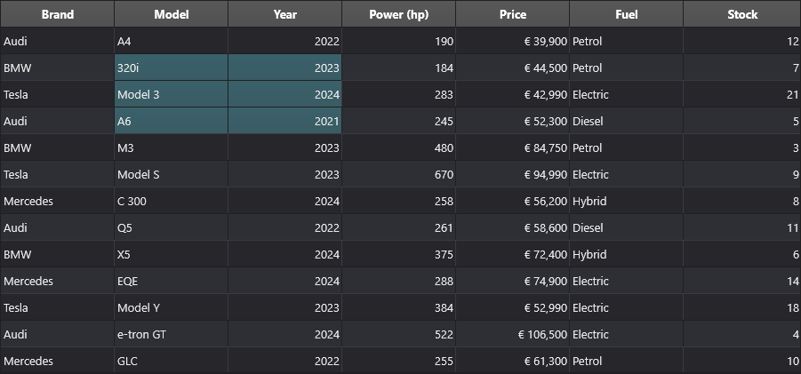Click the 670 horsepower cell
This screenshot has height=374, width=801.
[398, 174]
